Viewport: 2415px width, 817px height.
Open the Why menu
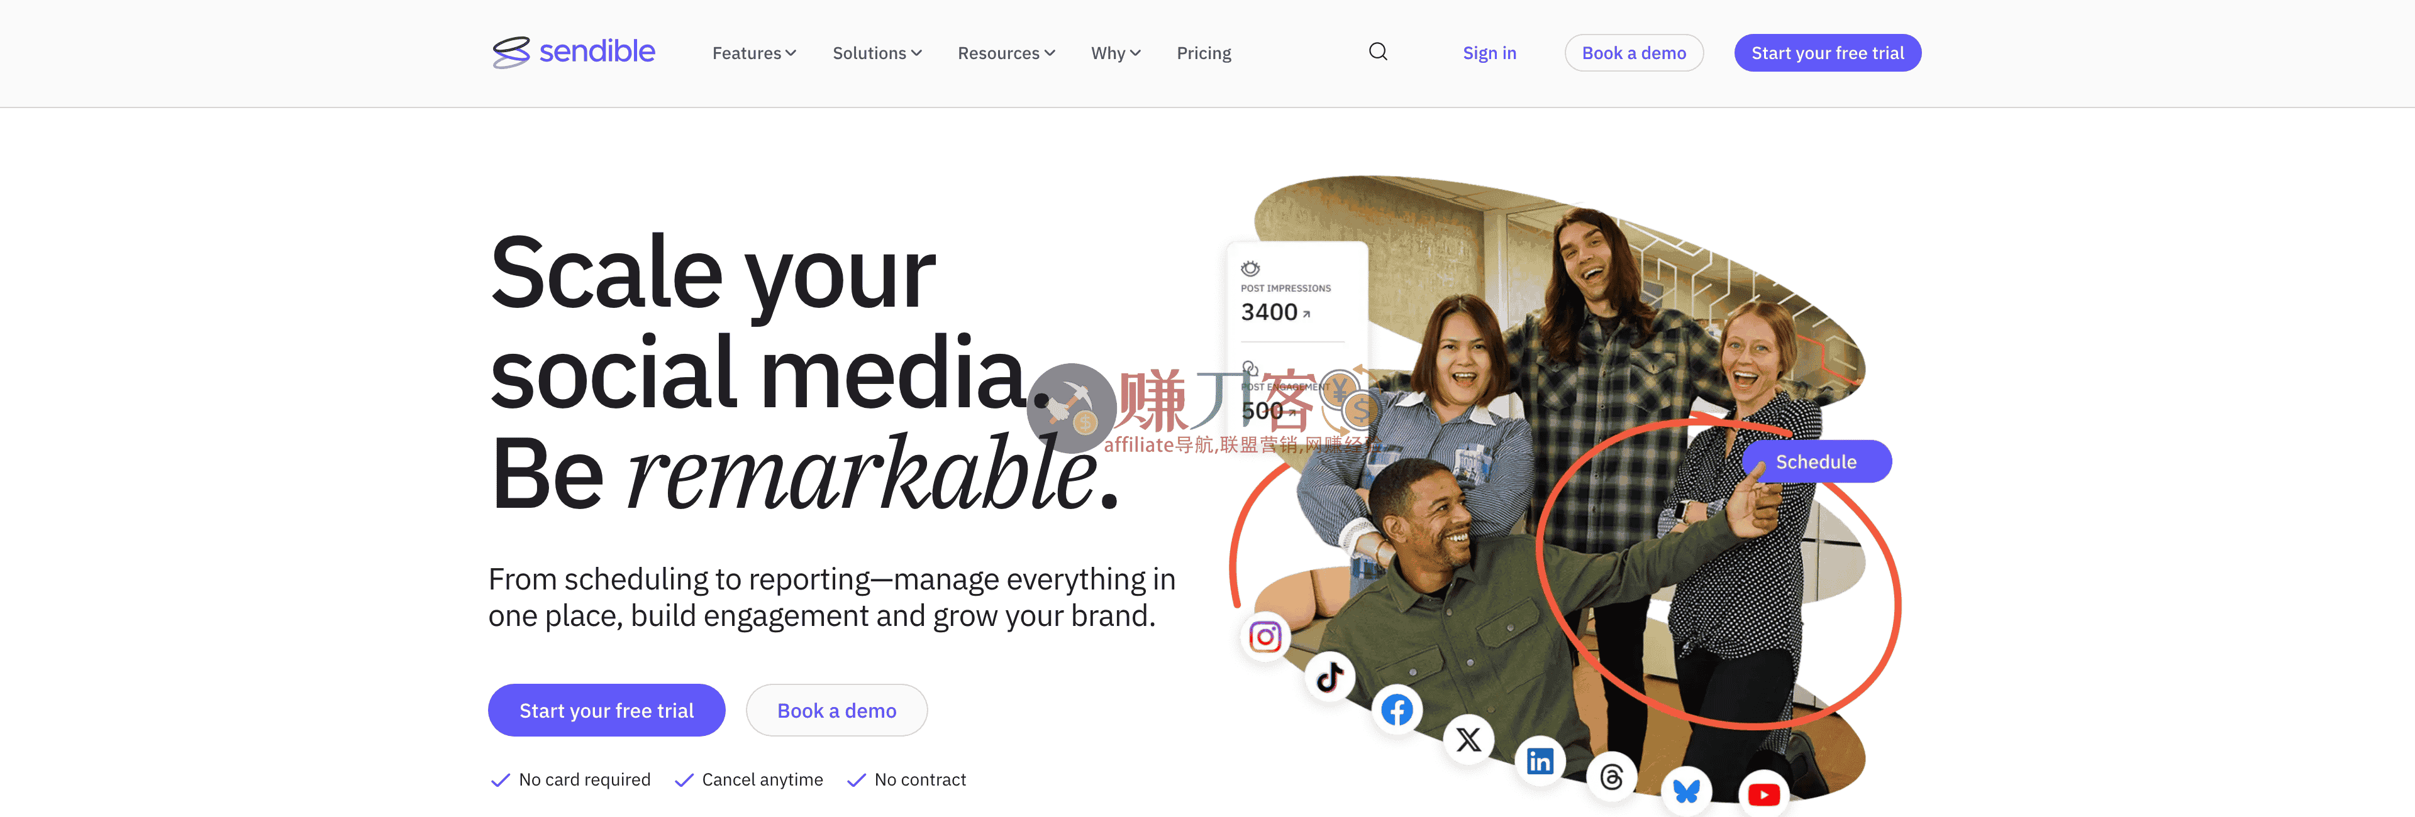point(1114,53)
